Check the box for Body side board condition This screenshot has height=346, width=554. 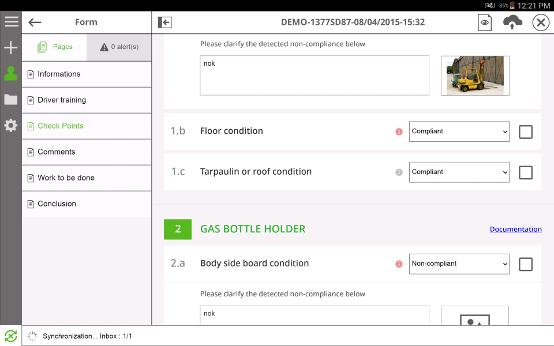click(525, 264)
